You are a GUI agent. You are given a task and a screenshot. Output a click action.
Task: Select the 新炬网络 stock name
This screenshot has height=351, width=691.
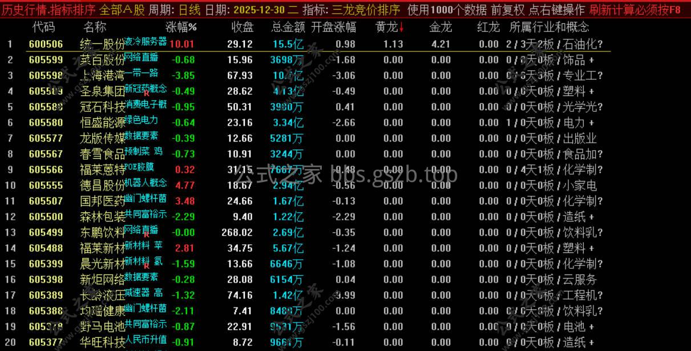click(103, 280)
